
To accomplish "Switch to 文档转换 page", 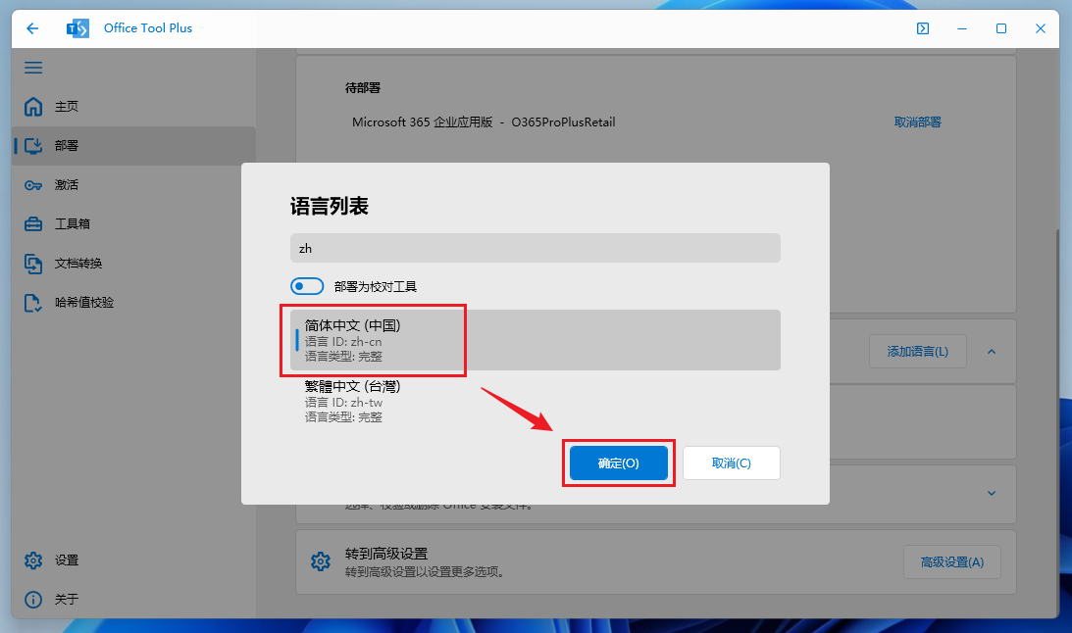I will (x=134, y=264).
